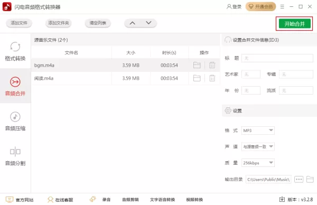Open 音频剪辑 in the bottom bar
317x205 pixels.
[130, 200]
